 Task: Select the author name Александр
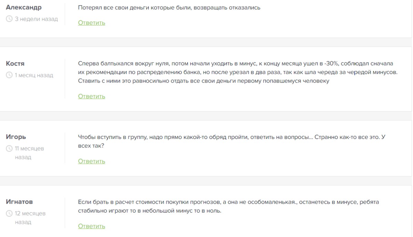[24, 7]
